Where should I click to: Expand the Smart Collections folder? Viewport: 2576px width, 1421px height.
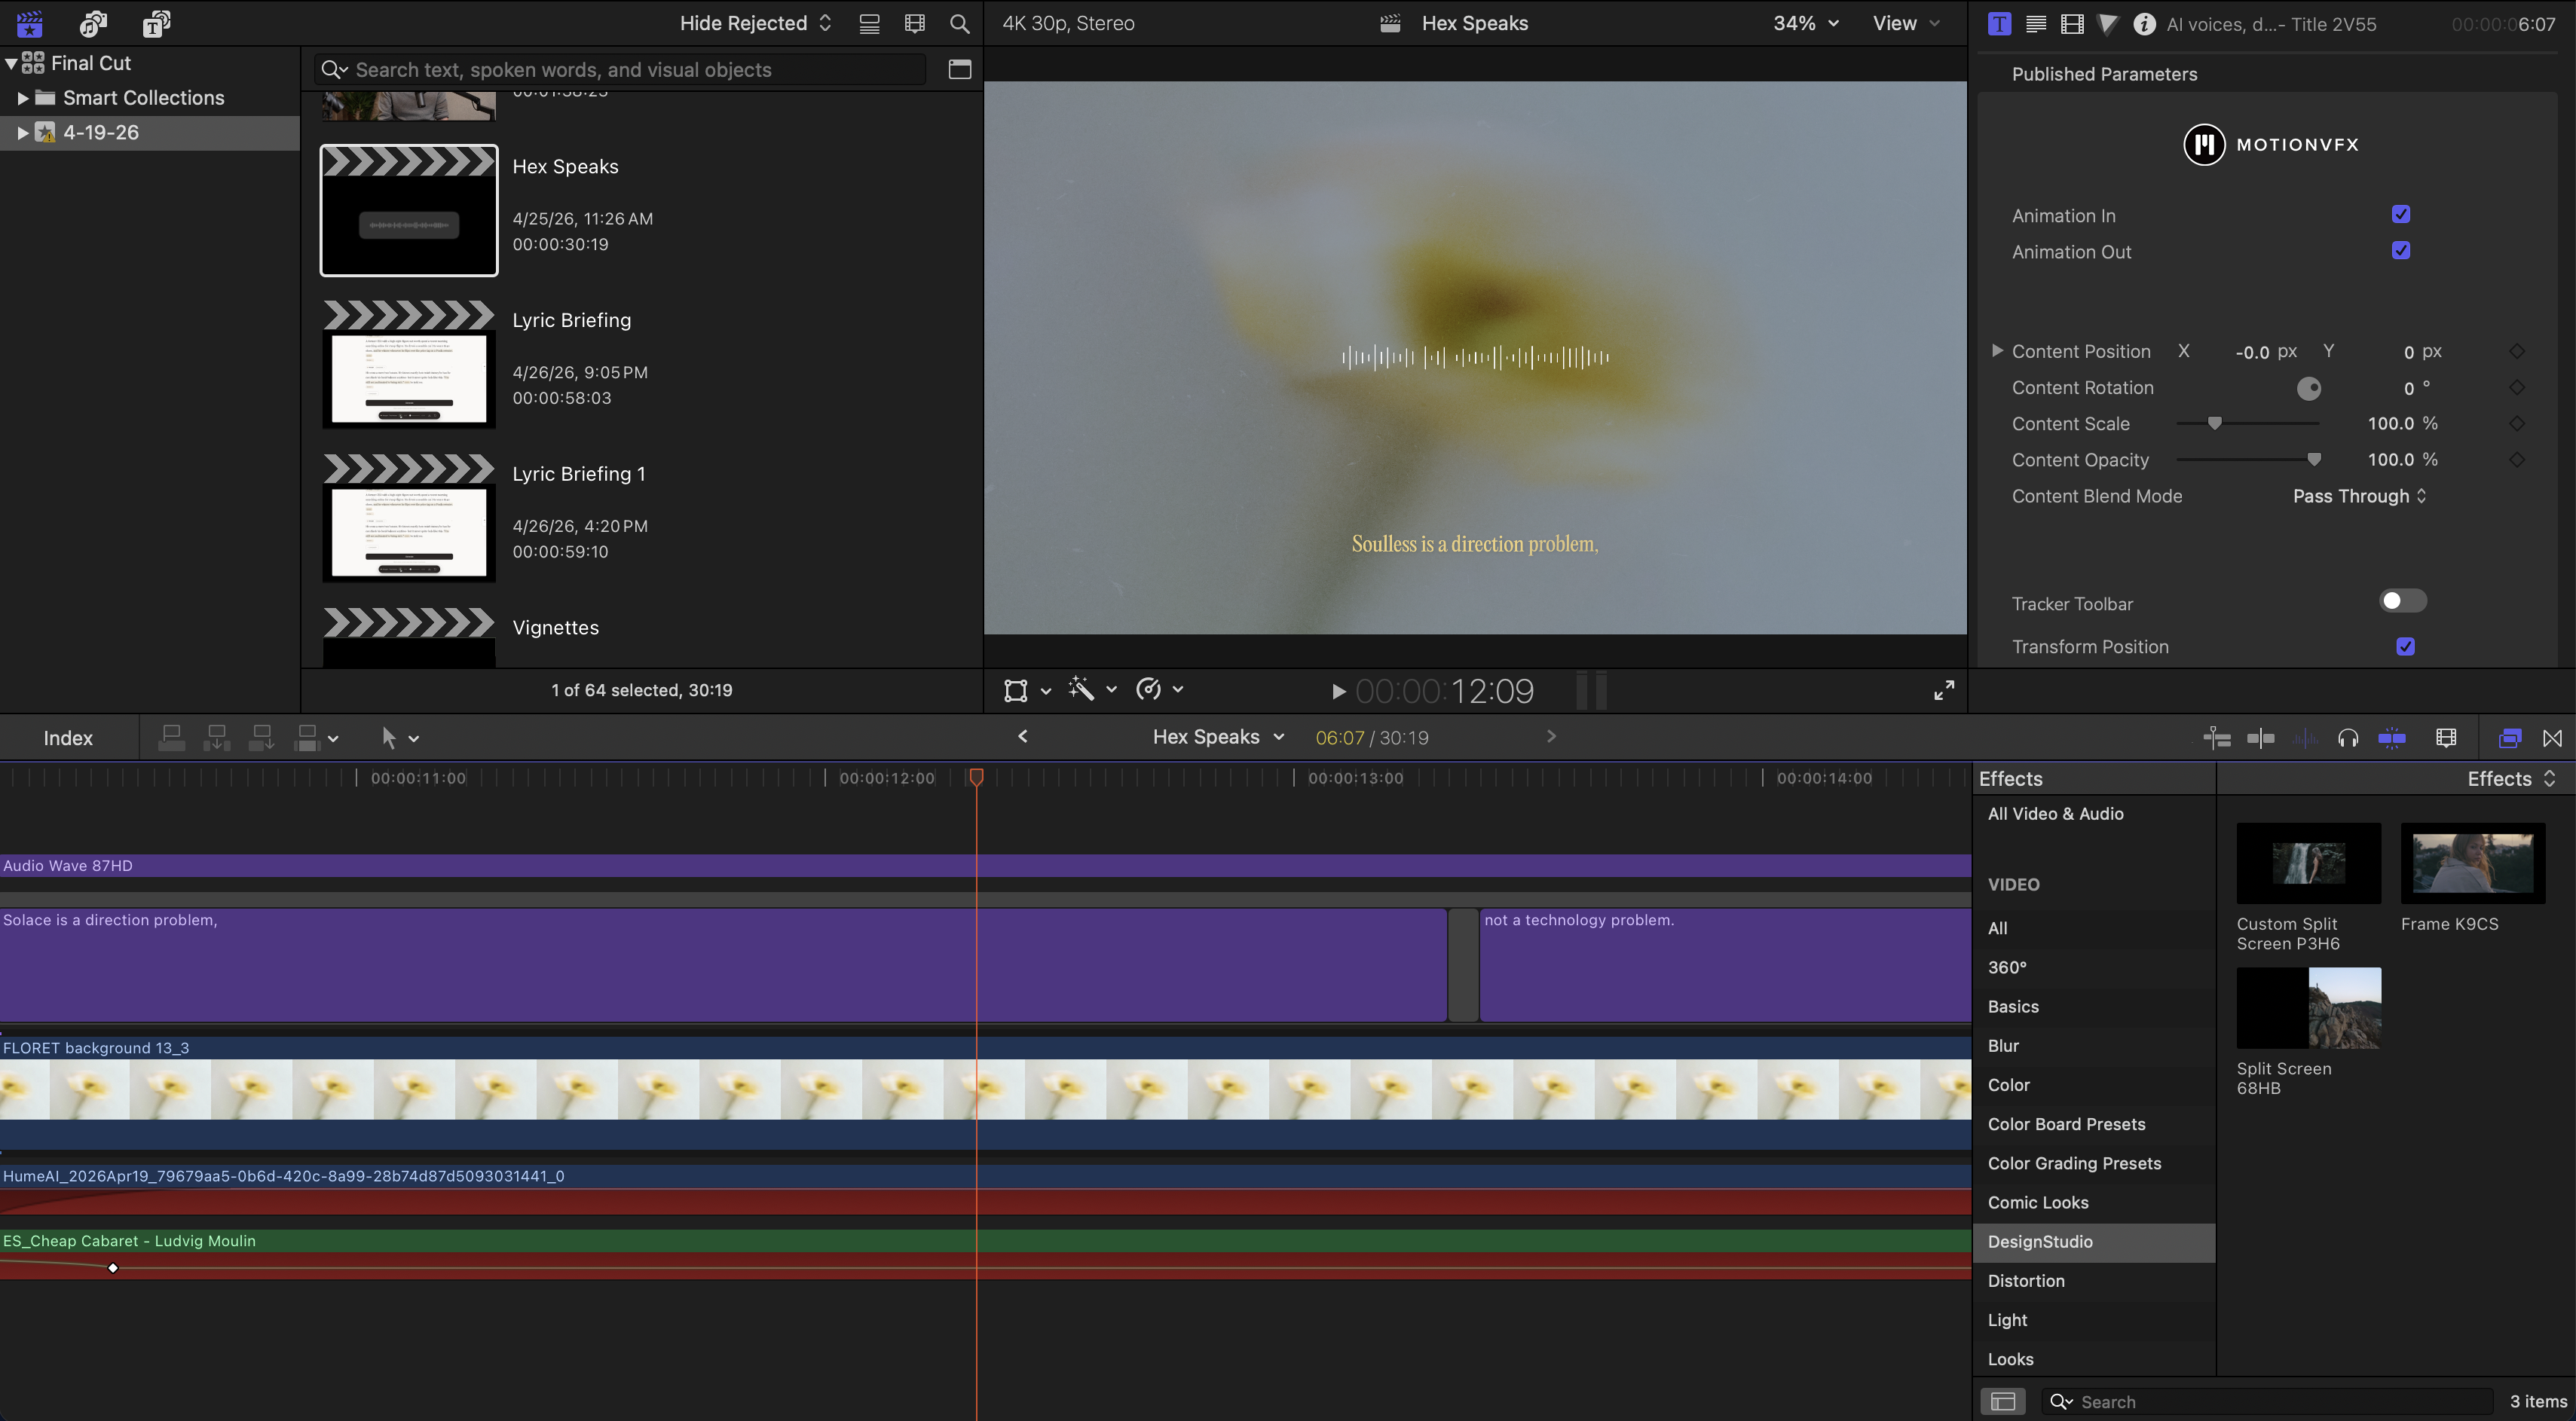[22, 98]
